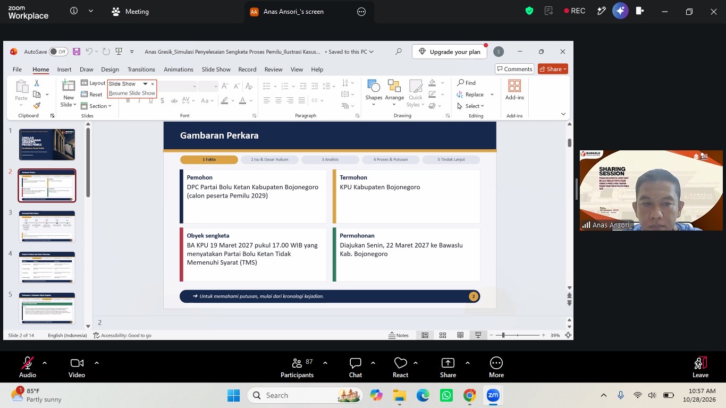Click the Format Painter brush icon
726x408 pixels.
(x=37, y=106)
